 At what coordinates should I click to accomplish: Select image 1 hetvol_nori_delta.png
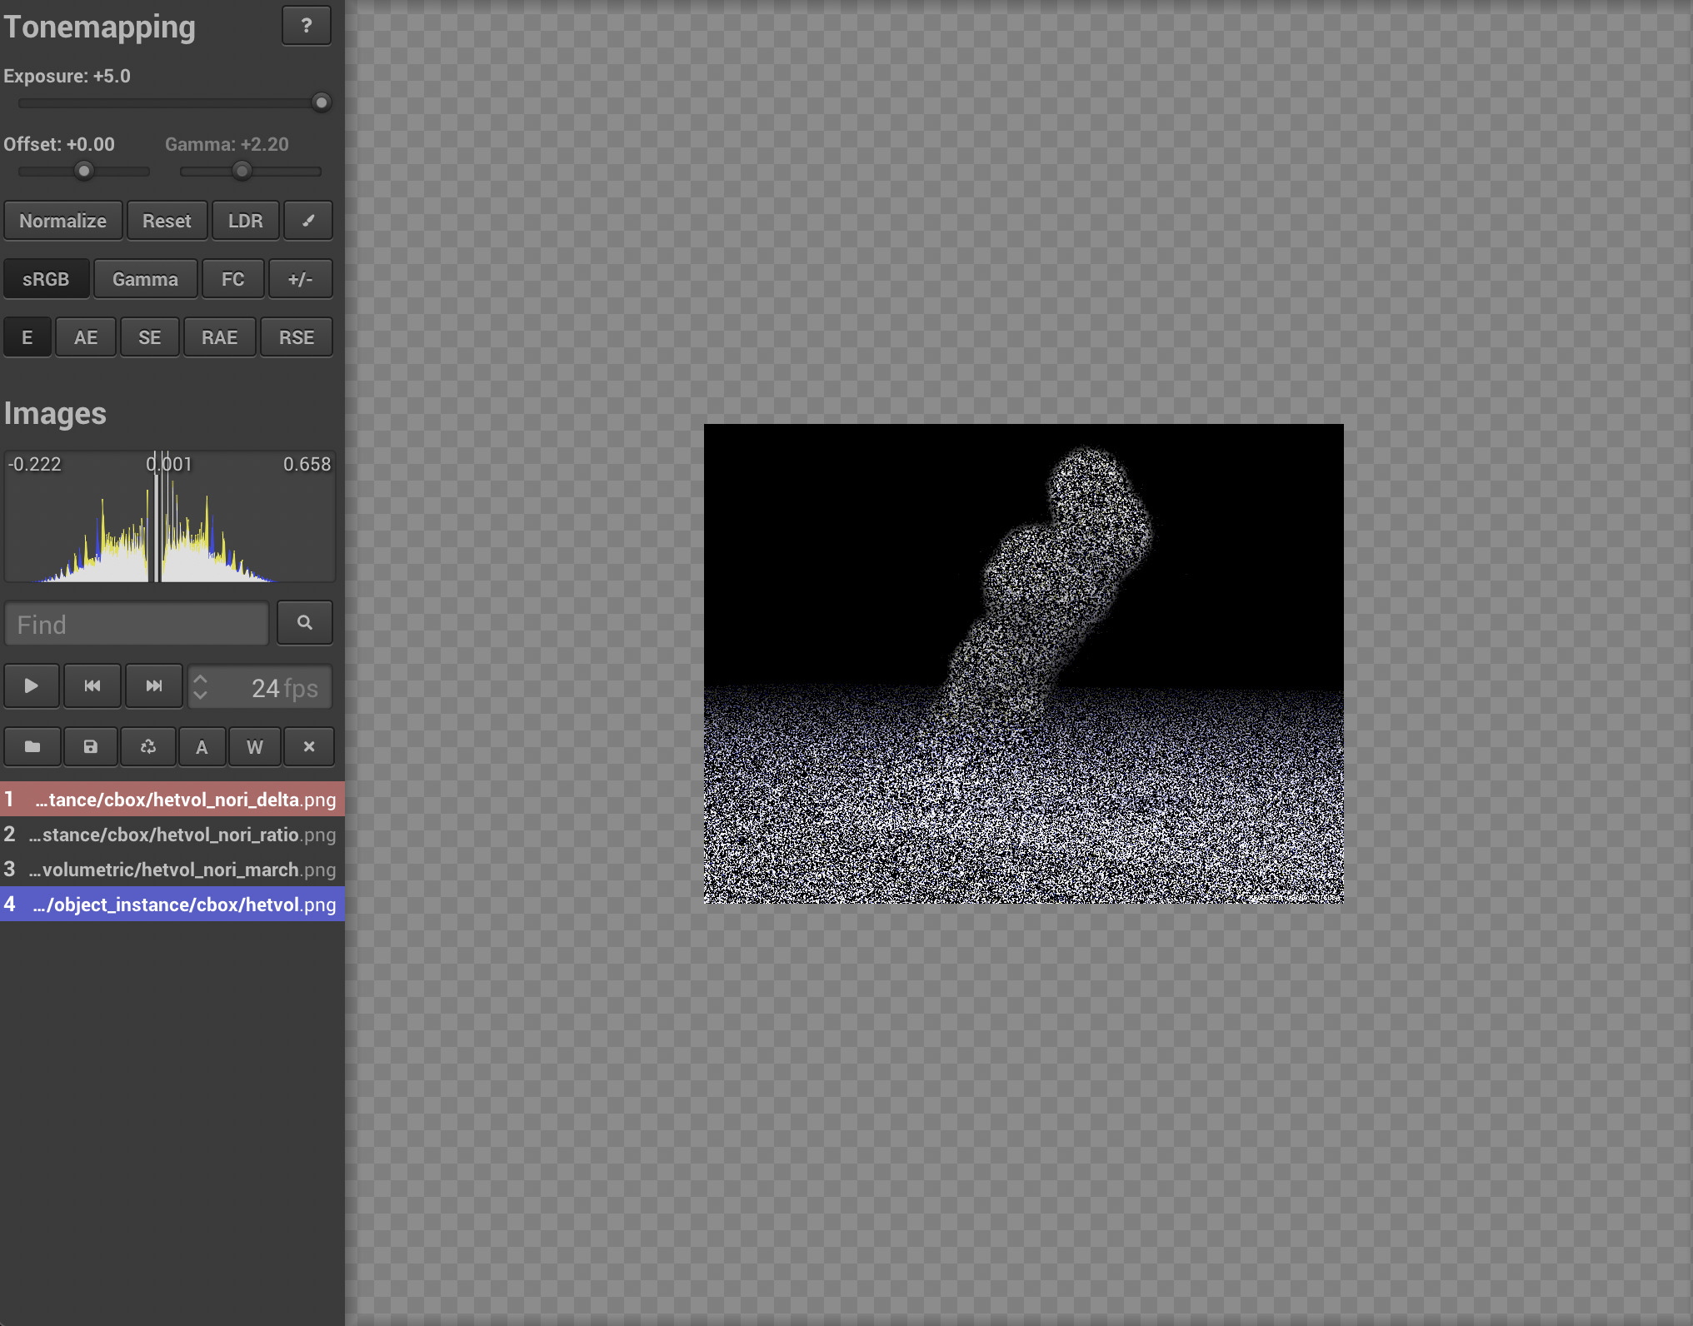[172, 800]
